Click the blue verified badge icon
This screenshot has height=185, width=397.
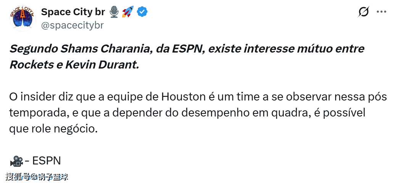(x=142, y=12)
